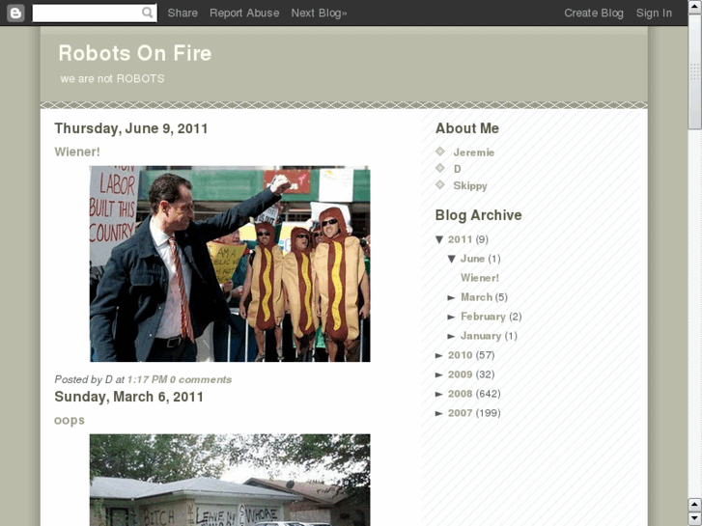The image size is (702, 526).
Task: Click the diamond bullet beside D
Action: (440, 168)
